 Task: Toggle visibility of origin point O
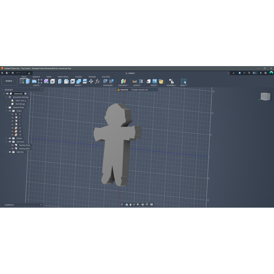[x=12, y=114]
